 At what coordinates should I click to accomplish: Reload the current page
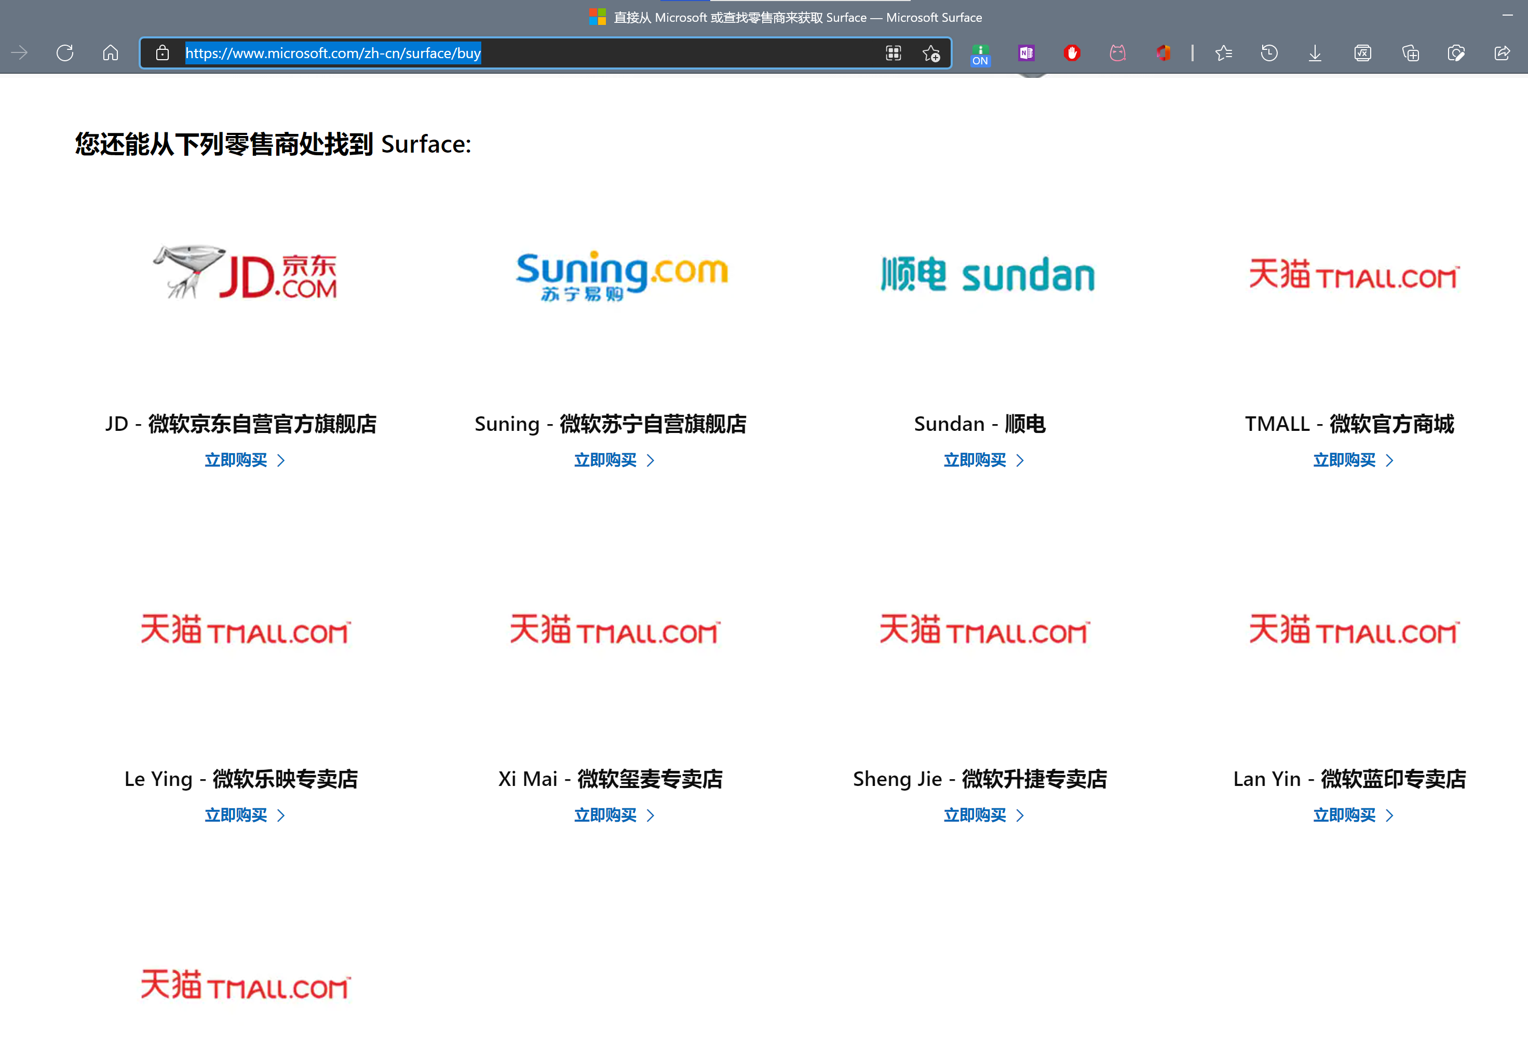click(x=65, y=53)
